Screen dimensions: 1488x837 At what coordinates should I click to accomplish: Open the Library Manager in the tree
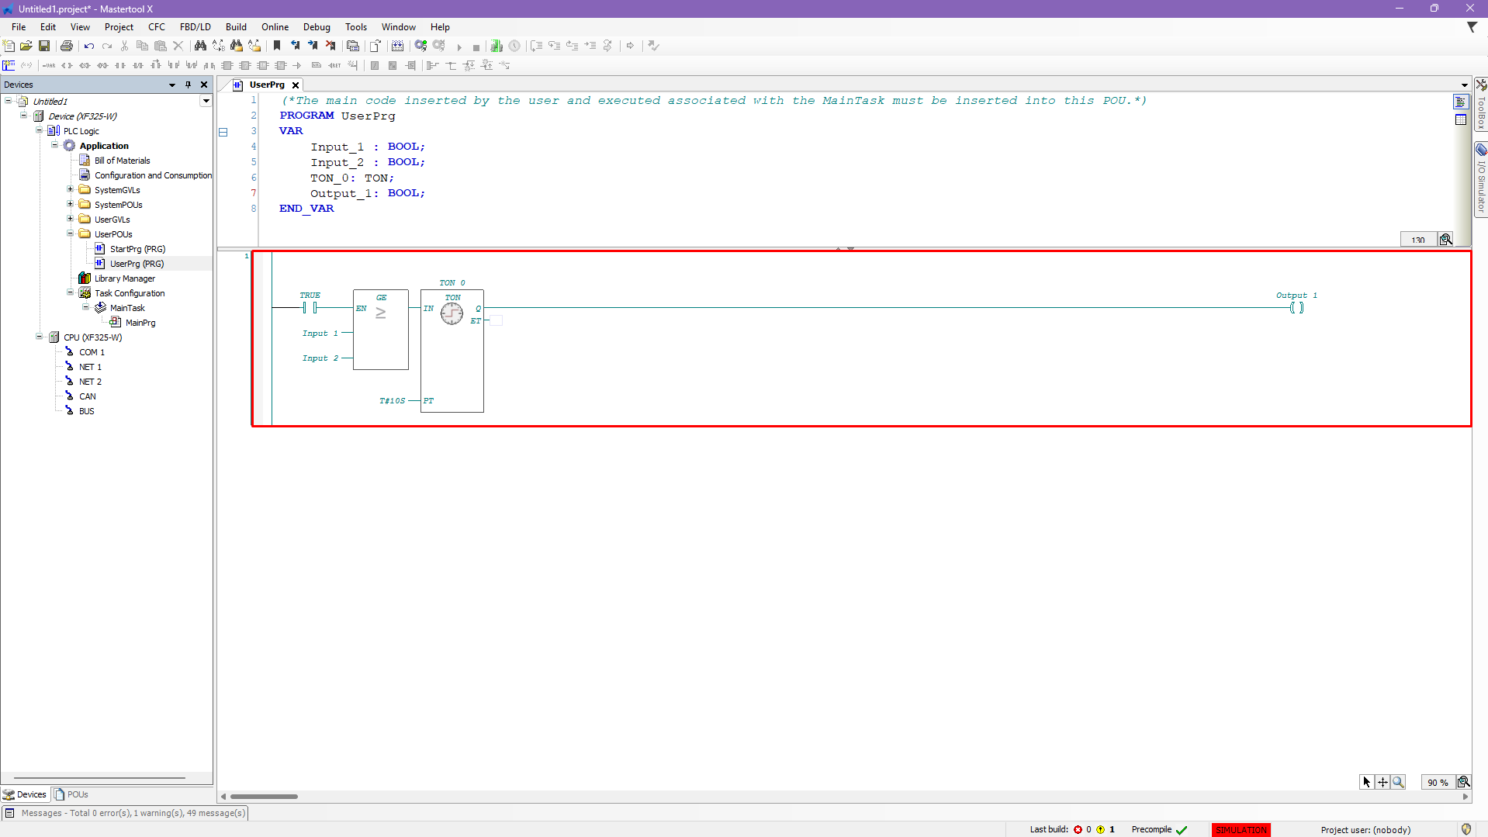pos(124,278)
